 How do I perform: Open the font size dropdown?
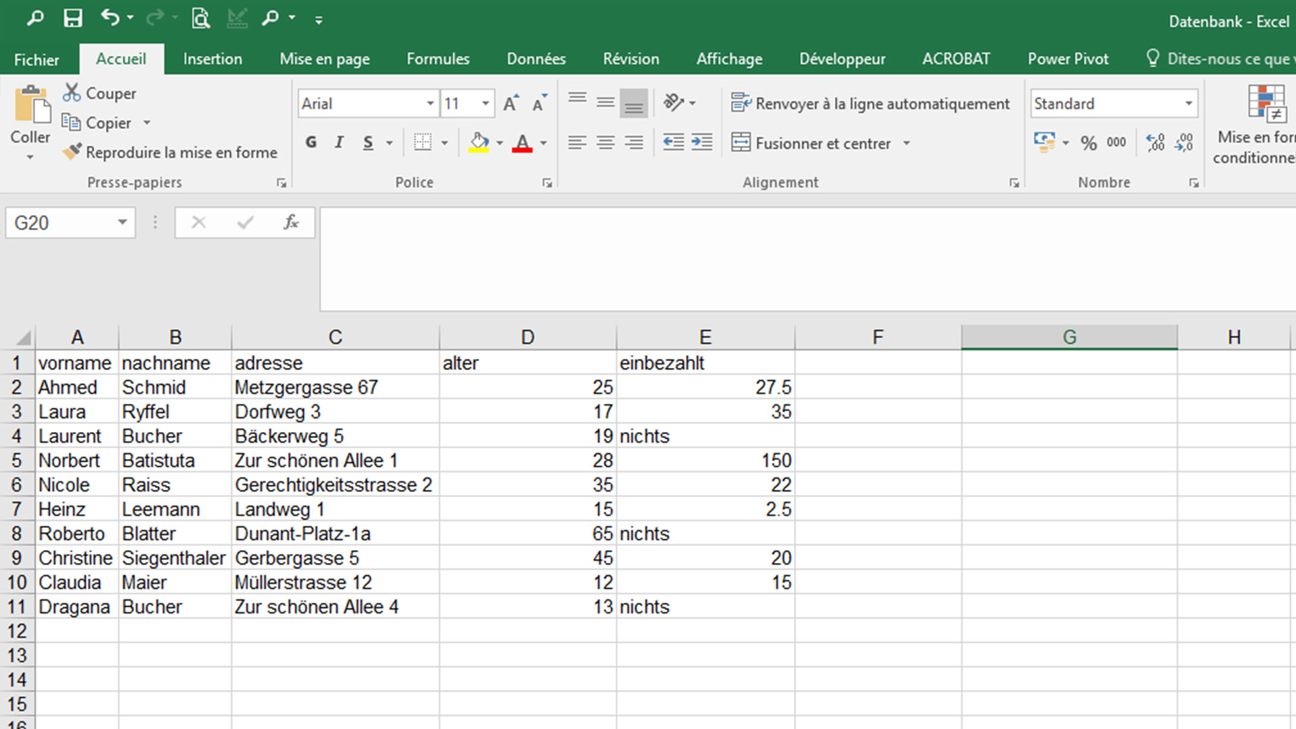click(485, 103)
